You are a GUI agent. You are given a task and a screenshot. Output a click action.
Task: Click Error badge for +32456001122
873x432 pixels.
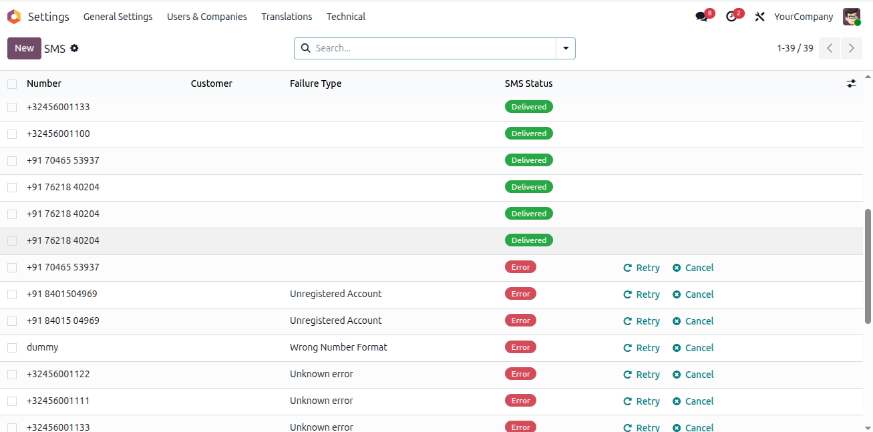[520, 374]
